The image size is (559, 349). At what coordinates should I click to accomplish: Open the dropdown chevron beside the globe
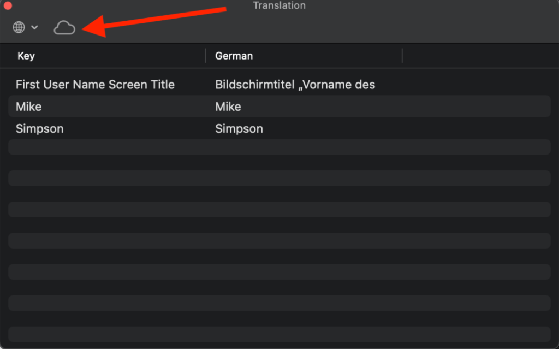coord(34,27)
